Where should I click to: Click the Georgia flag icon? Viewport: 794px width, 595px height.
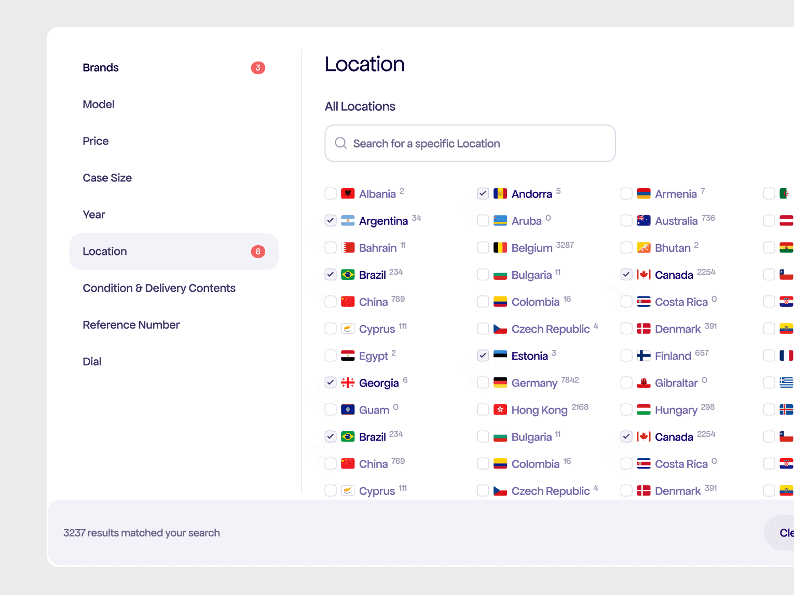click(348, 382)
